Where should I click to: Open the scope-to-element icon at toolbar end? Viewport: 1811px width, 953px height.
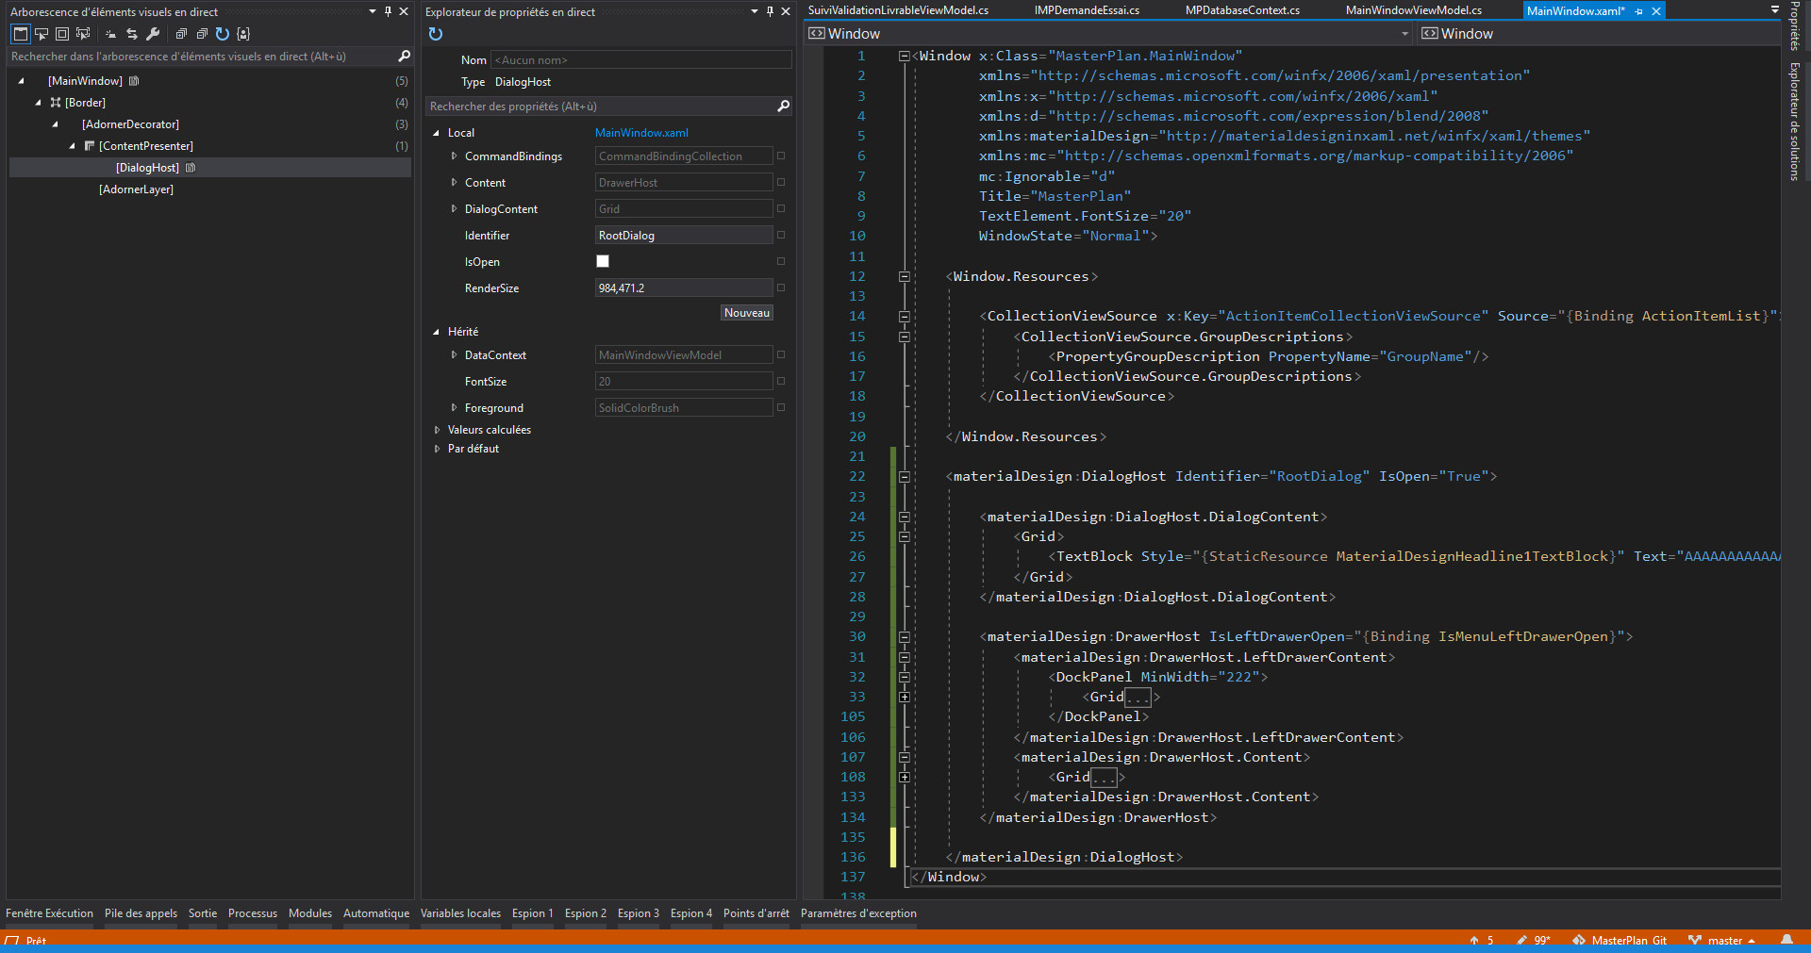coord(243,34)
